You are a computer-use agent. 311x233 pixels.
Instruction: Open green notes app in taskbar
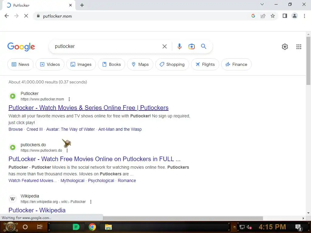[76, 227]
